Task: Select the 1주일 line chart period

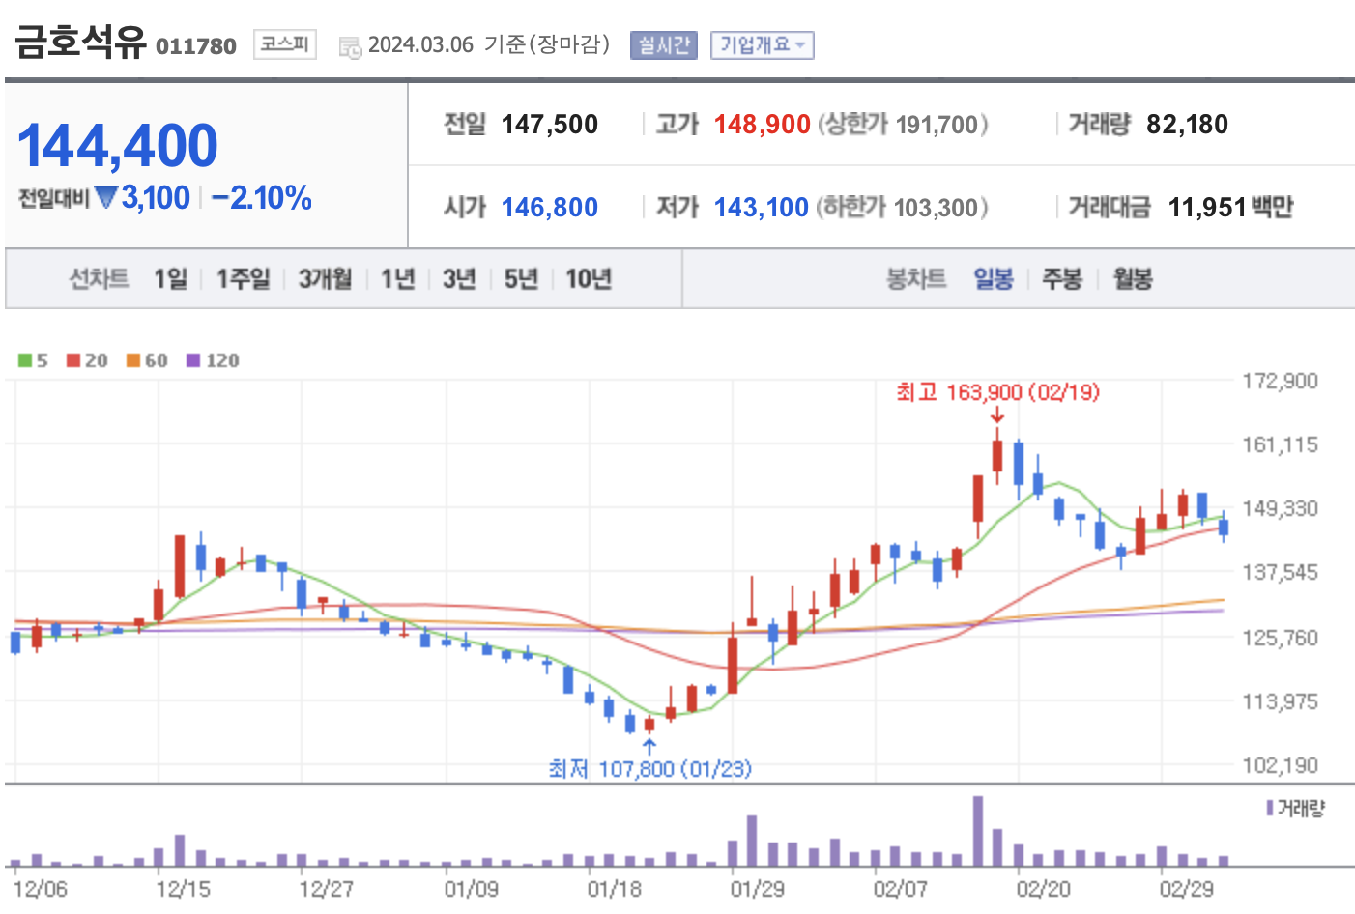Action: [244, 279]
